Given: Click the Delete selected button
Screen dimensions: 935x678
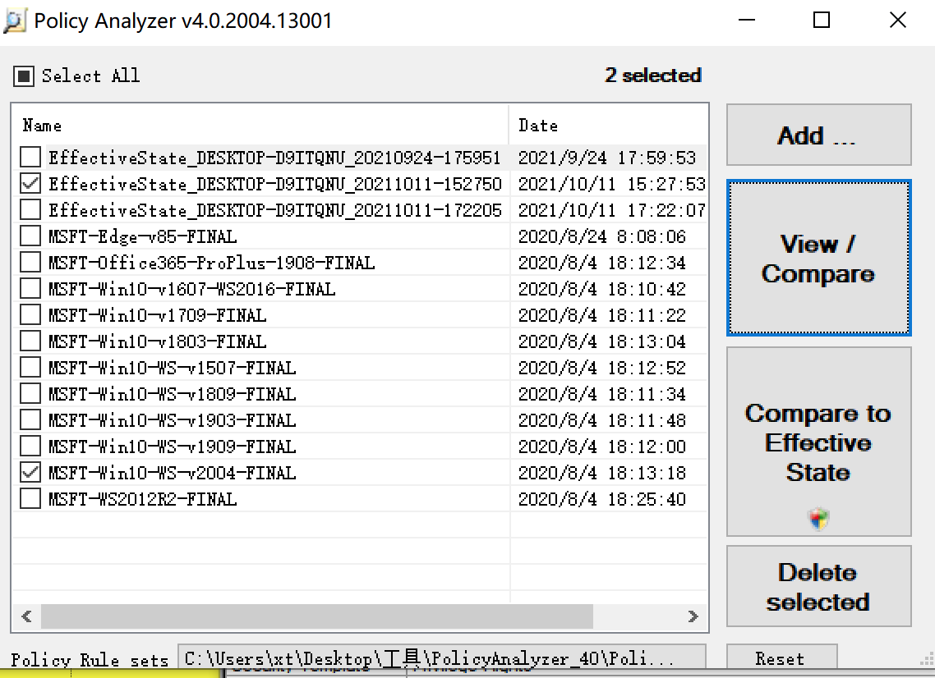Looking at the screenshot, I should pos(818,586).
